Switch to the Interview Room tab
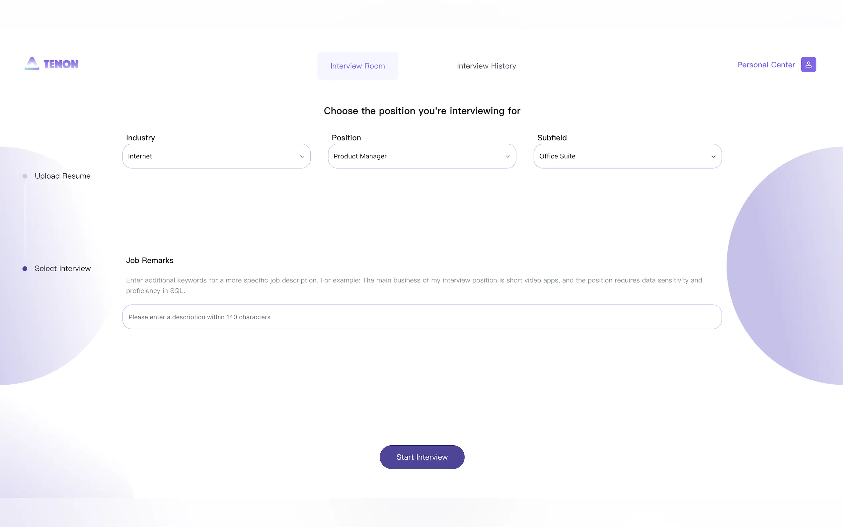 click(357, 66)
